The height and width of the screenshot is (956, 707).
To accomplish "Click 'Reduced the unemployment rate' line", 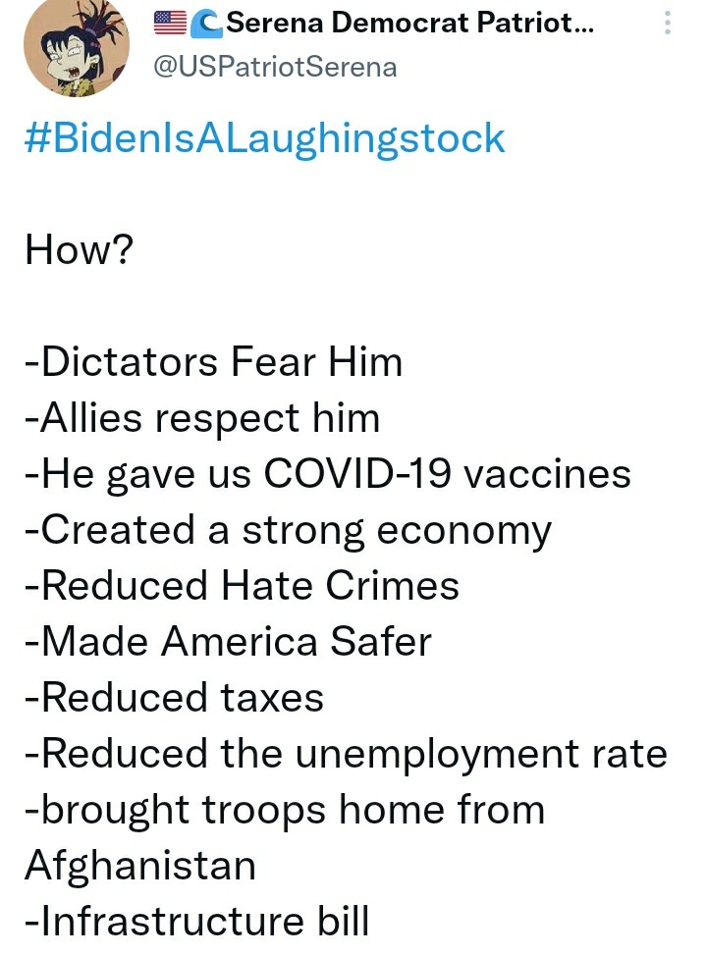I will pyautogui.click(x=346, y=755).
